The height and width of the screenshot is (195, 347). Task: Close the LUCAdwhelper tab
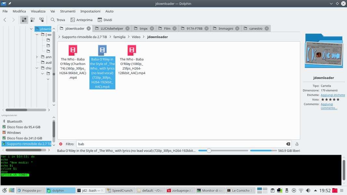pyautogui.click(x=127, y=29)
